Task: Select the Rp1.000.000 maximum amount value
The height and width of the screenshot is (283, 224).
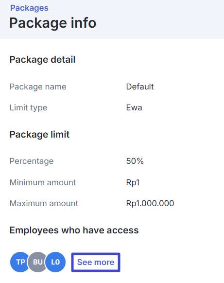Action: click(x=150, y=203)
